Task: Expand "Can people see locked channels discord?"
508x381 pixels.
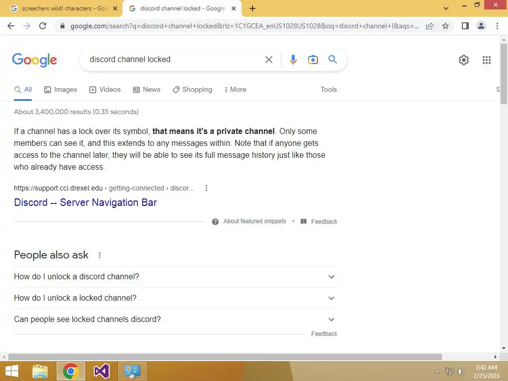Action: [176, 319]
